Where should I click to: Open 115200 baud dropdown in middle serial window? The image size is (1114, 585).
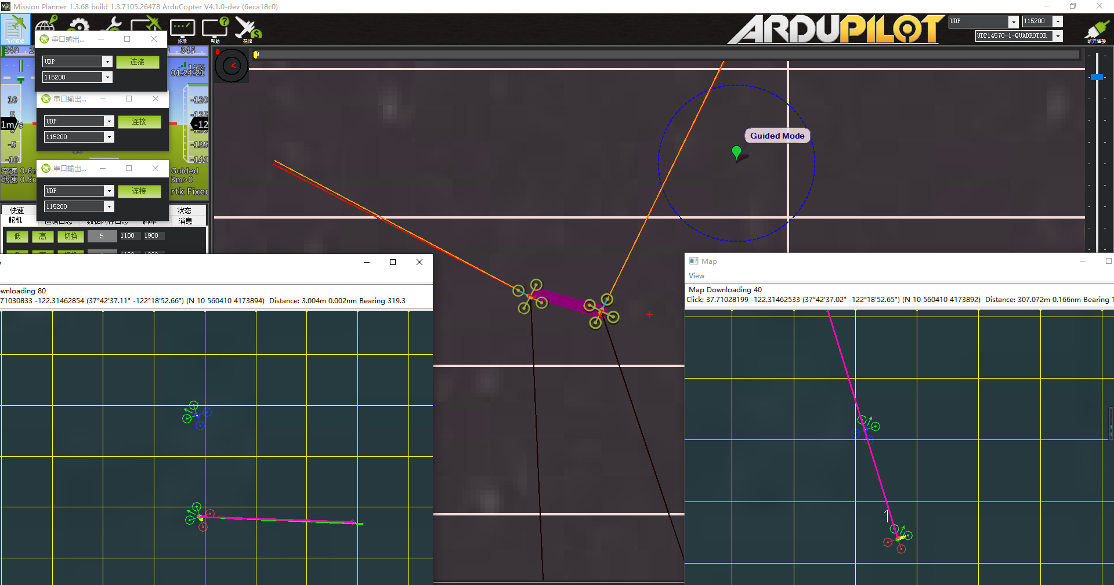coord(109,137)
